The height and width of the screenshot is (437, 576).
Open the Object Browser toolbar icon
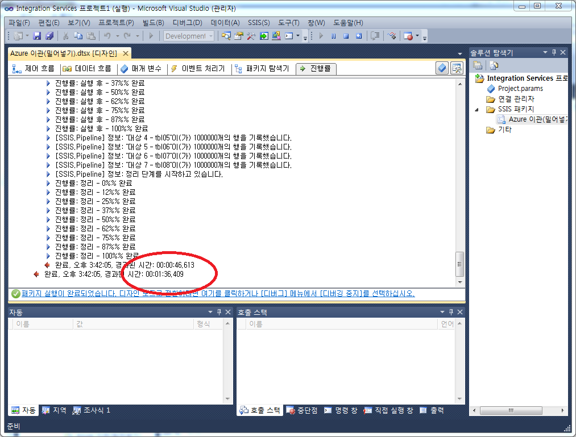point(276,36)
